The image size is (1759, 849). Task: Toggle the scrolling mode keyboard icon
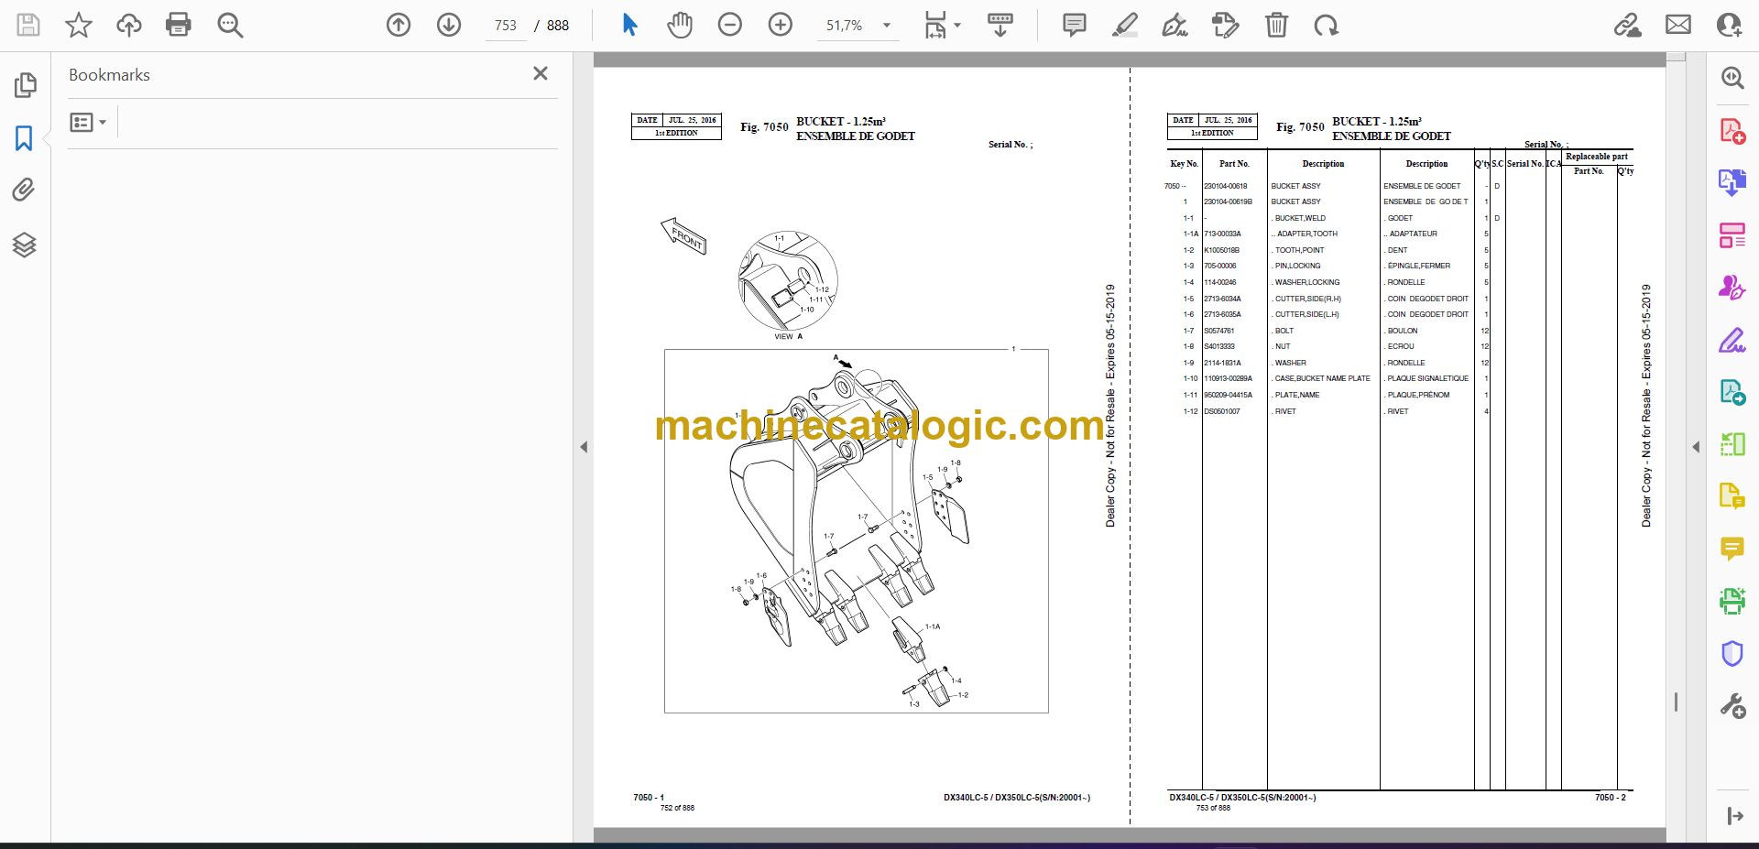coord(1000,25)
